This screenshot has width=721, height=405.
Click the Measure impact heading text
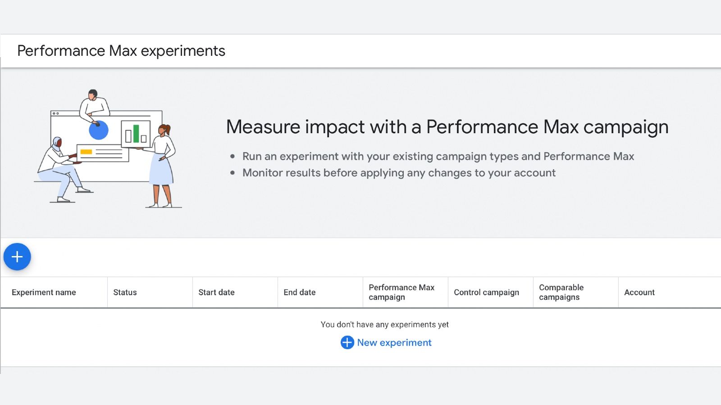[x=447, y=127]
